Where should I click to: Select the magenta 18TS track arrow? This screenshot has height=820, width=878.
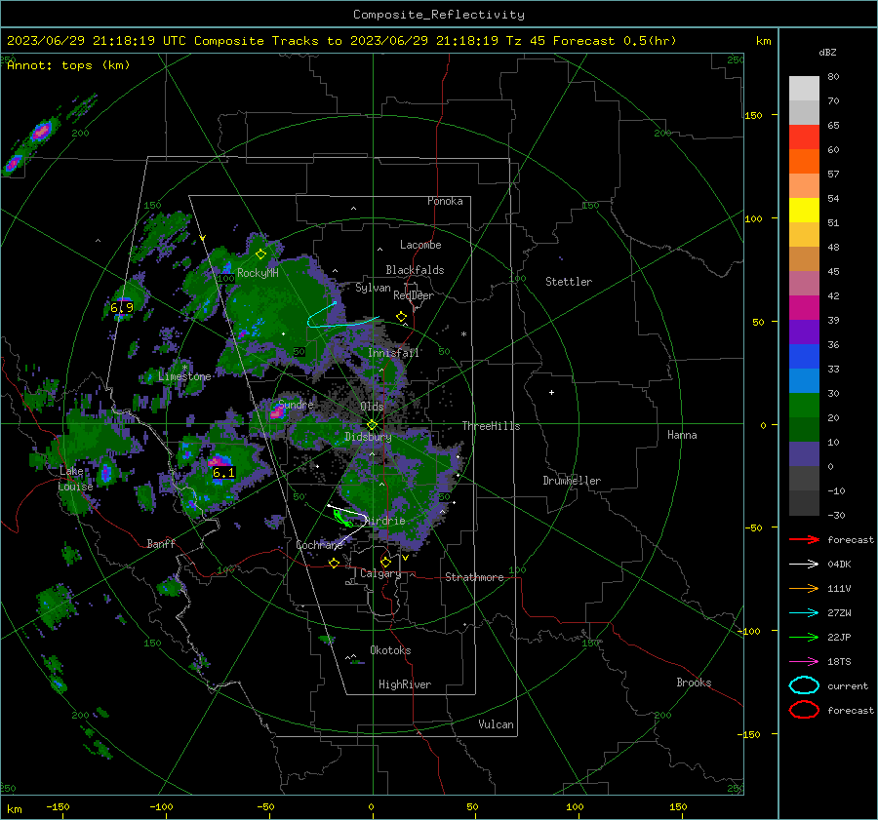tap(804, 662)
